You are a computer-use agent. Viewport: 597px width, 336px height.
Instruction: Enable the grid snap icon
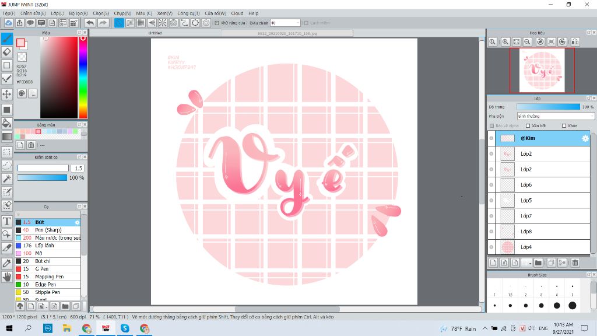[141, 23]
